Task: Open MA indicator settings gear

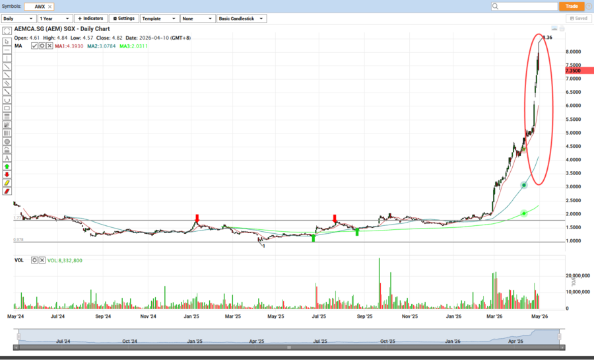Action: click(42, 46)
